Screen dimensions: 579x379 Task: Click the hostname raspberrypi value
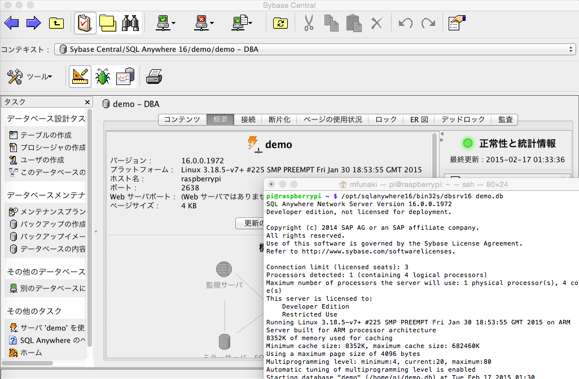click(201, 179)
